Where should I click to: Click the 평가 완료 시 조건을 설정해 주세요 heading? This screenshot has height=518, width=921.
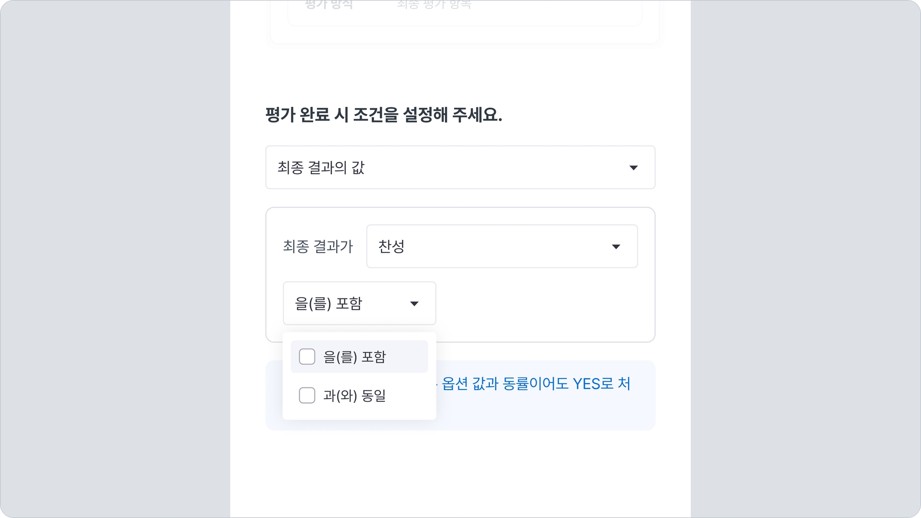tap(384, 115)
